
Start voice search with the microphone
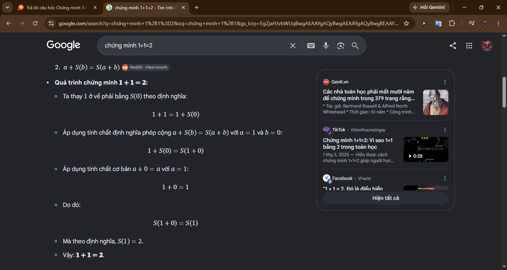pyautogui.click(x=326, y=46)
